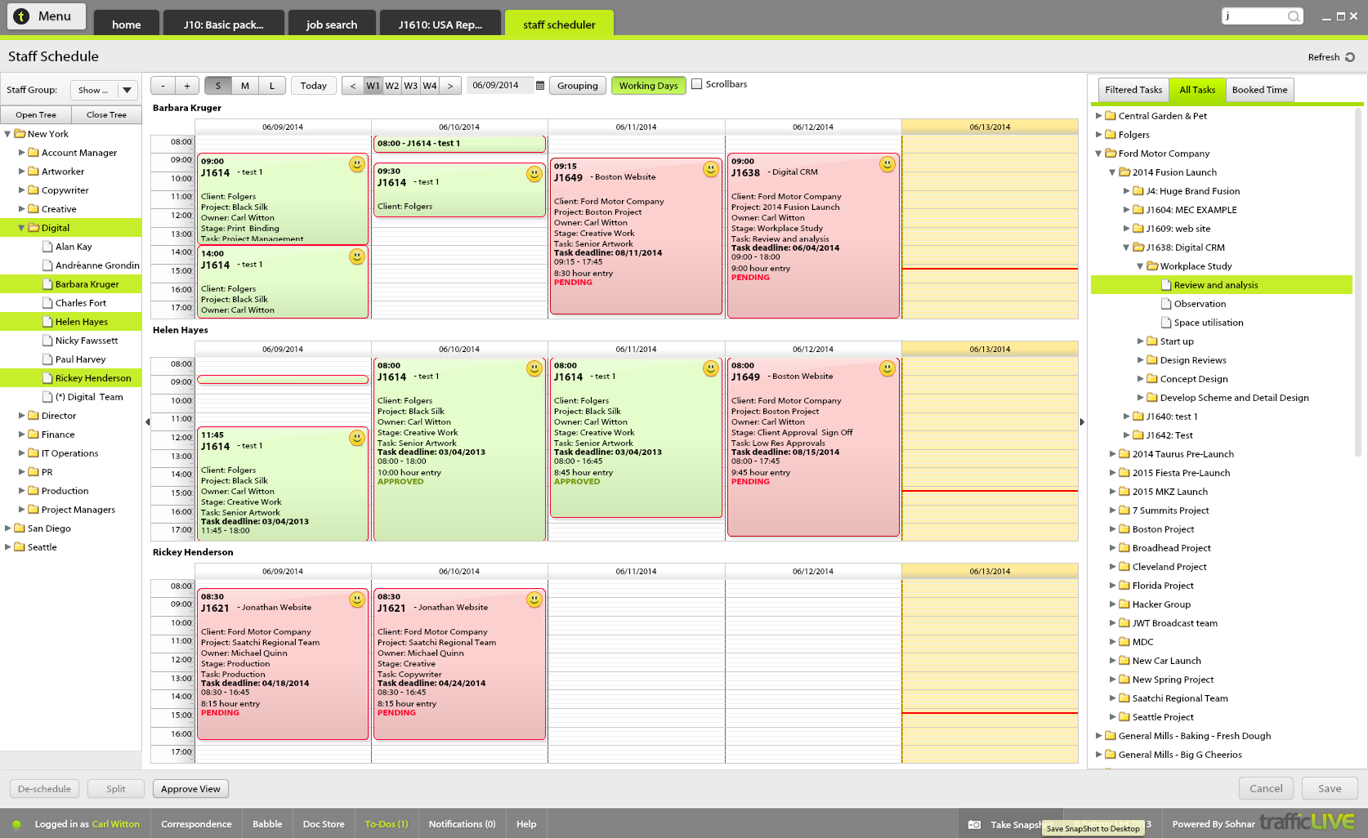The width and height of the screenshot is (1368, 838).
Task: Select week W3 in the navigator
Action: (410, 86)
